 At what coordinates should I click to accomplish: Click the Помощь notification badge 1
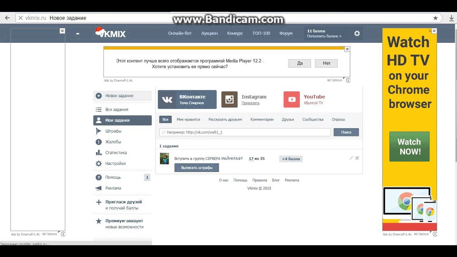(147, 177)
